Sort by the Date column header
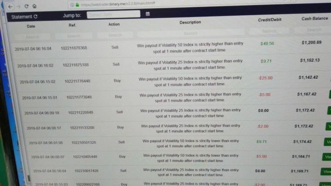Image resolution: width=331 pixels, height=186 pixels. click(31, 26)
